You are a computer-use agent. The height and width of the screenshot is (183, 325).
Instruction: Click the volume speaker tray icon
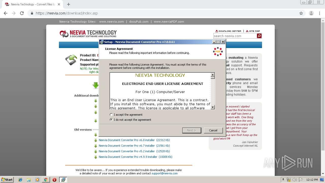tap(295, 180)
